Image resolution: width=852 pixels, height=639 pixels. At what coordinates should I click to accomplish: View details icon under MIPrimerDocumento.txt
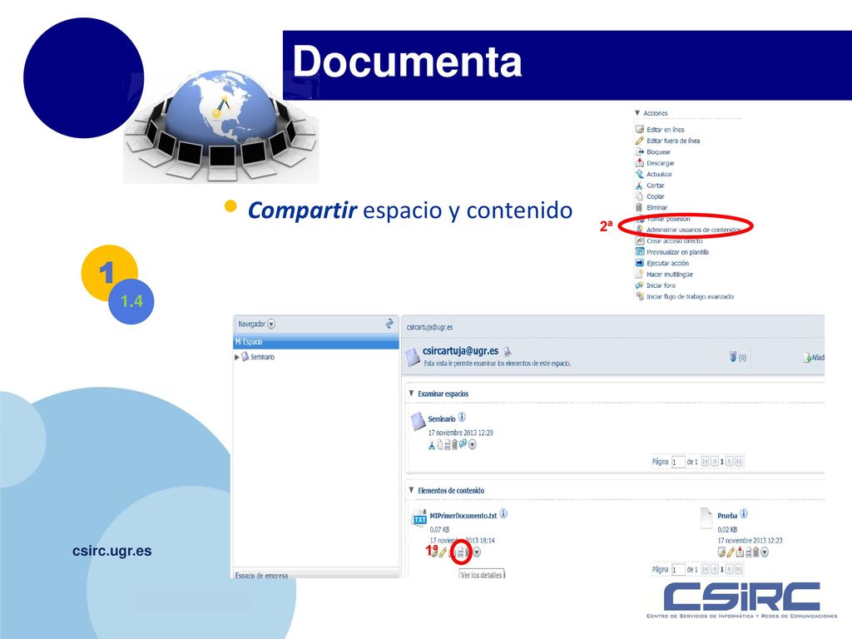[x=461, y=552]
